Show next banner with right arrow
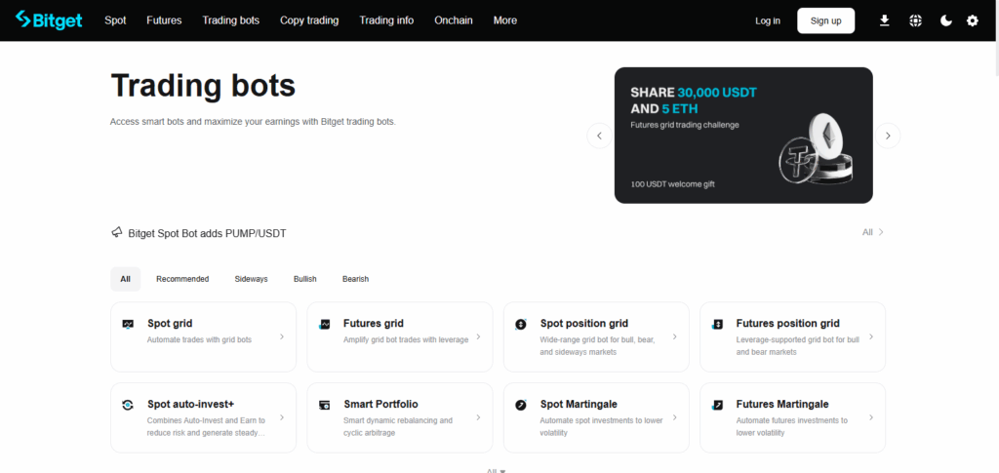This screenshot has width=999, height=473. (888, 136)
